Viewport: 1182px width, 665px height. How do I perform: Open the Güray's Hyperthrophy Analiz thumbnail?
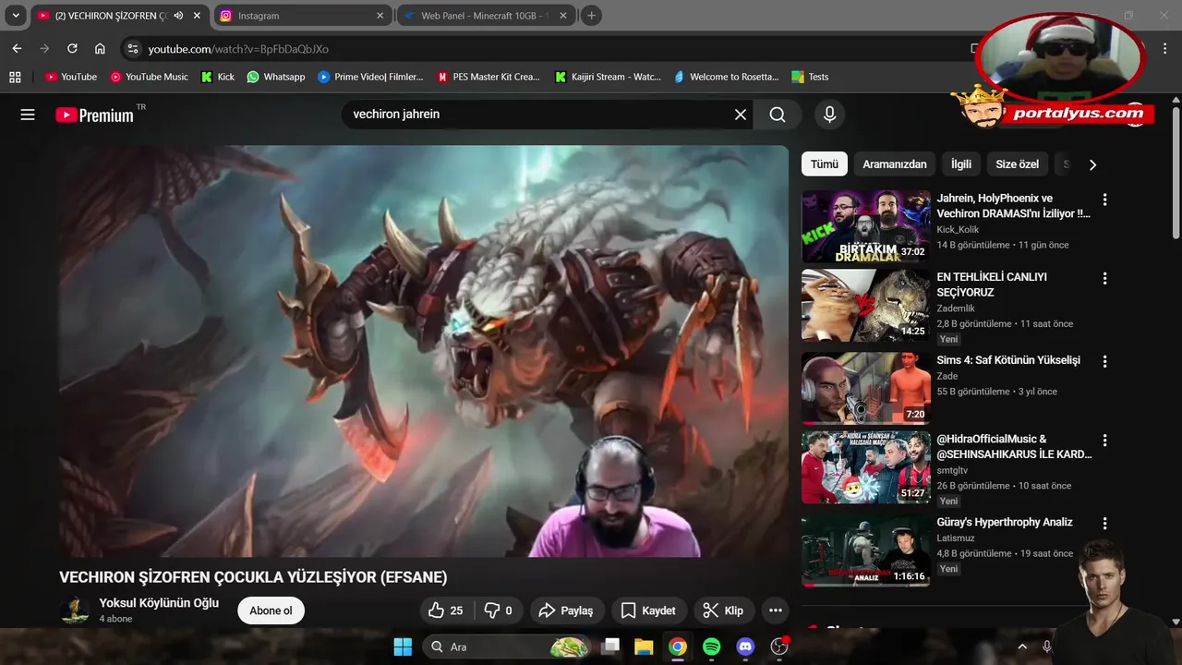(x=866, y=550)
